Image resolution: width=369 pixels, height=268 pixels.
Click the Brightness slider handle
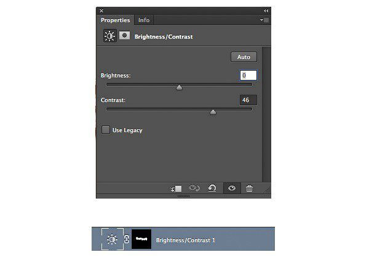pos(179,88)
